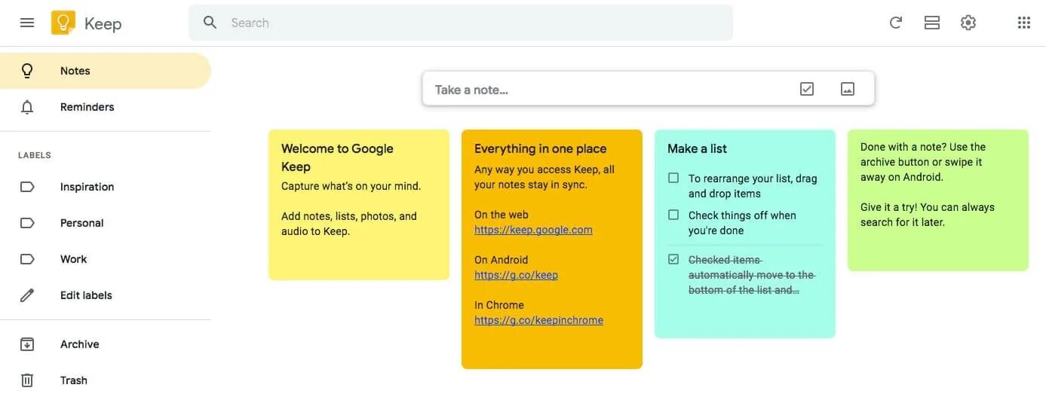Click Edit labels in the sidebar
Viewport: 1046px width, 409px height.
pyautogui.click(x=86, y=295)
